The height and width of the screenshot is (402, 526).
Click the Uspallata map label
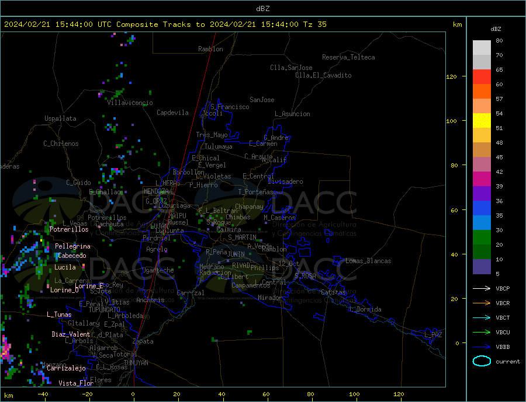click(60, 118)
